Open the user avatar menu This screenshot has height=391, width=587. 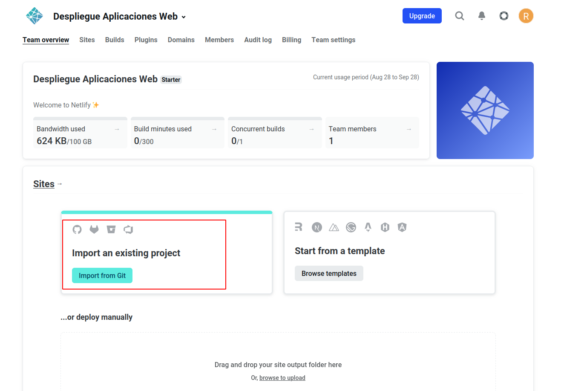click(526, 16)
